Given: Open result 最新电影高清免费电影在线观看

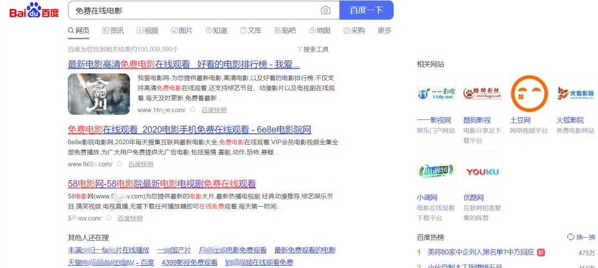Looking at the screenshot, I should [183, 64].
